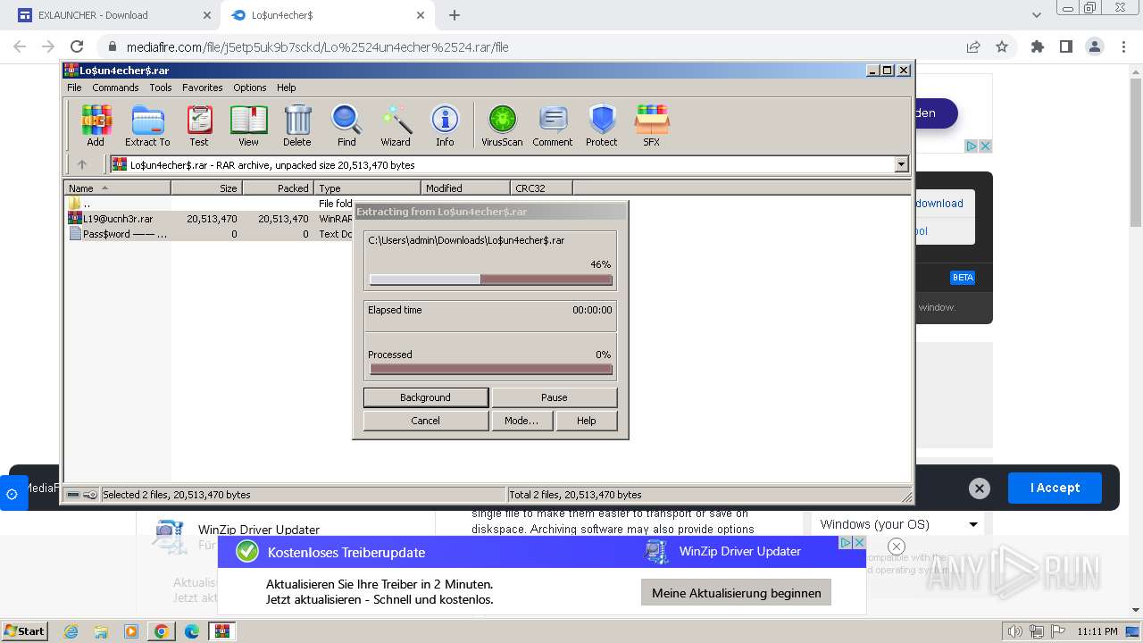The height and width of the screenshot is (643, 1143).
Task: Click the Mode... button
Action: 521,421
